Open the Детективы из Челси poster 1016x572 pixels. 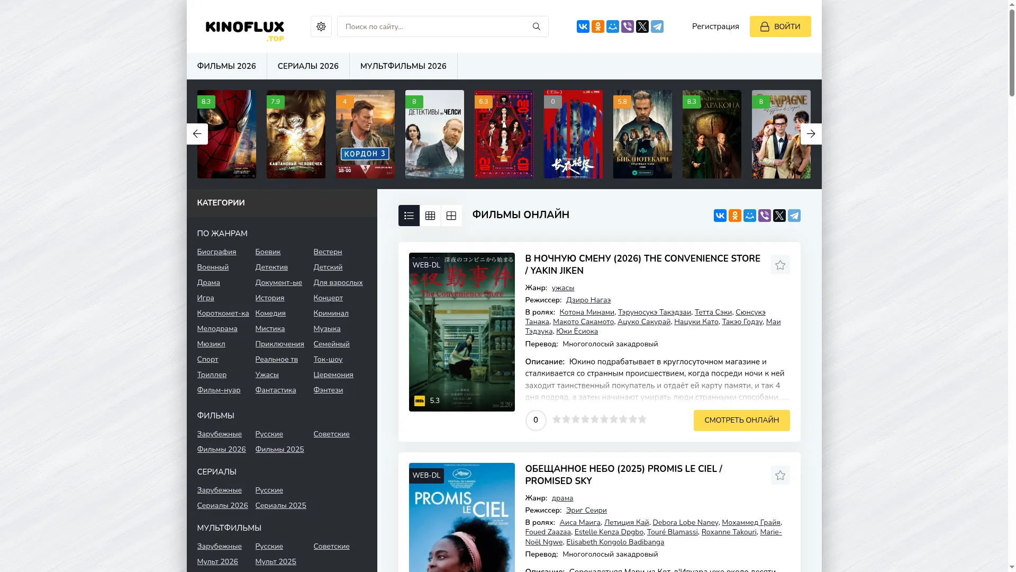click(434, 134)
